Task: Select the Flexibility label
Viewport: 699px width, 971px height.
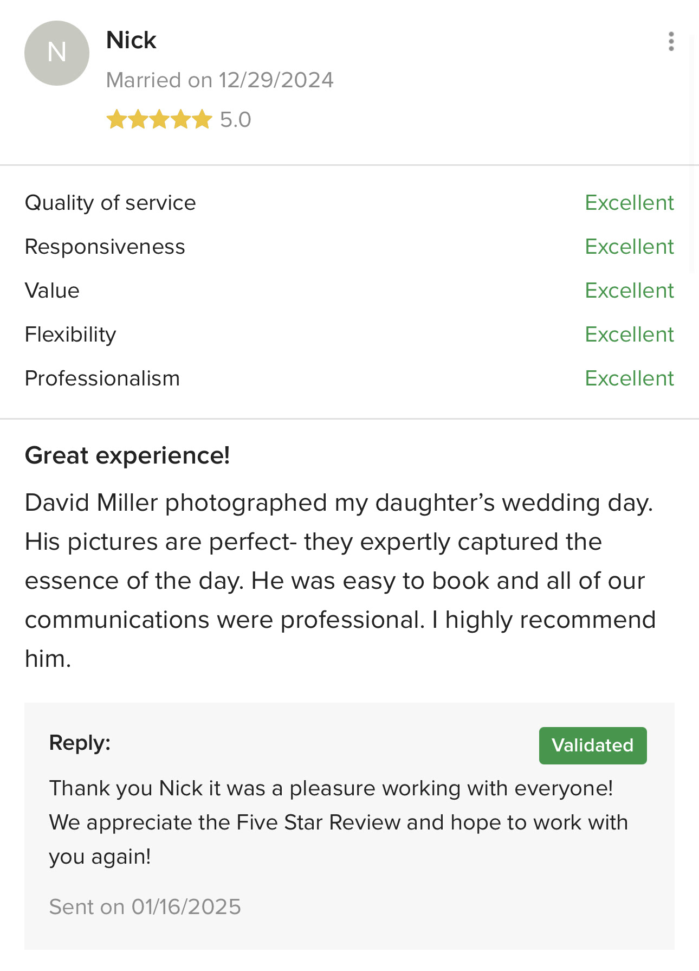Action: tap(70, 335)
